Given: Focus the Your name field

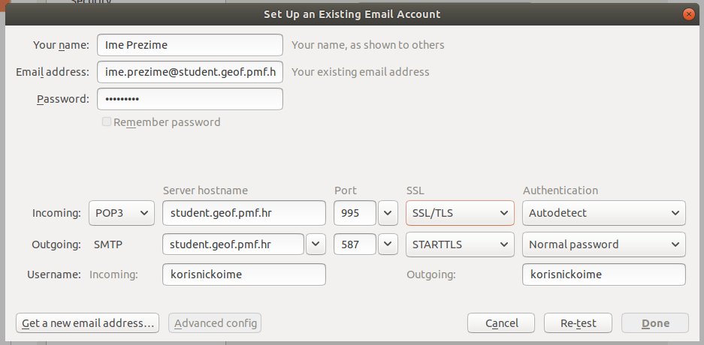Looking at the screenshot, I should click(190, 45).
